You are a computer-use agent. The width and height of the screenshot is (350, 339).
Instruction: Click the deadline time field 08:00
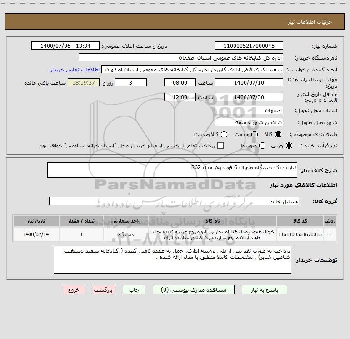[180, 82]
